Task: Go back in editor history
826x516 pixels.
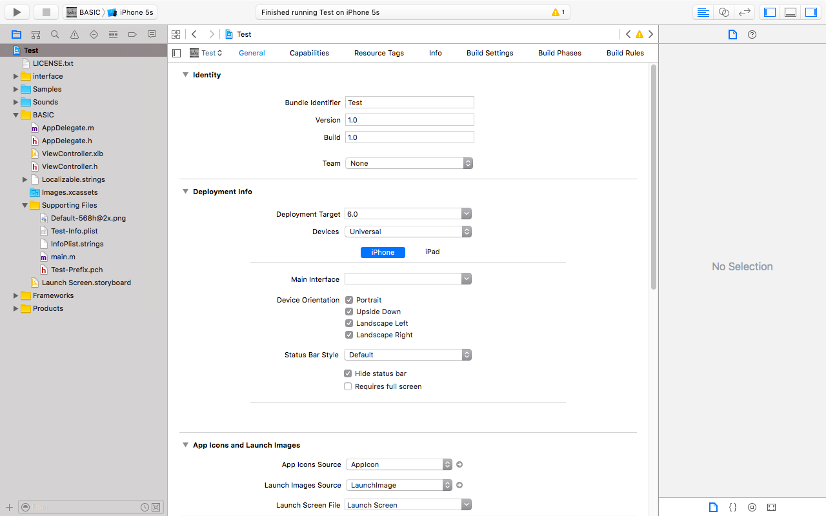Action: 194,34
